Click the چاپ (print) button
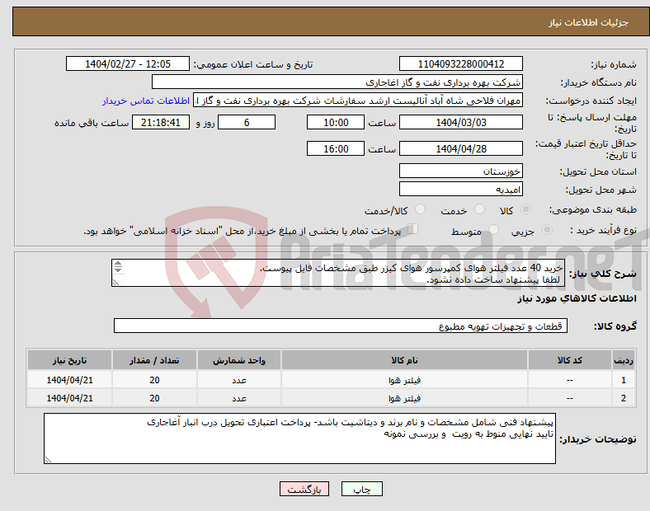Image resolution: width=650 pixels, height=511 pixels. 361,489
